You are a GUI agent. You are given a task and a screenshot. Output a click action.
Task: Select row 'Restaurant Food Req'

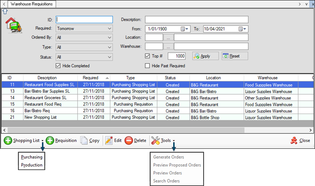(x=157, y=104)
